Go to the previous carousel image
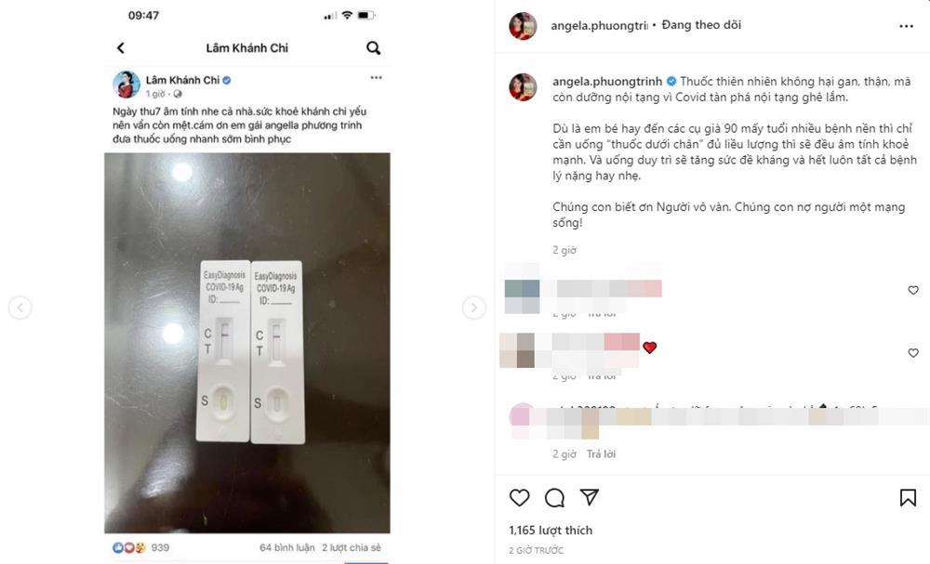 tap(20, 308)
